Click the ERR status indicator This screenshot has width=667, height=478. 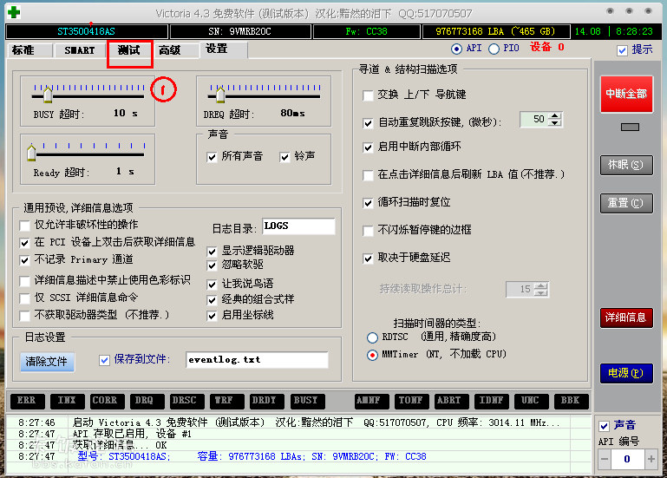coord(26,401)
